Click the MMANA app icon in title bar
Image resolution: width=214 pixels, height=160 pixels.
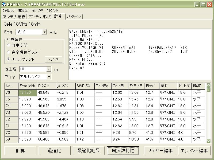[3, 4]
